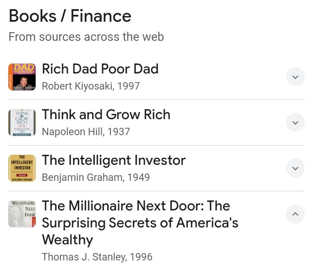Expand the Think and Grow Rich entry

click(295, 123)
